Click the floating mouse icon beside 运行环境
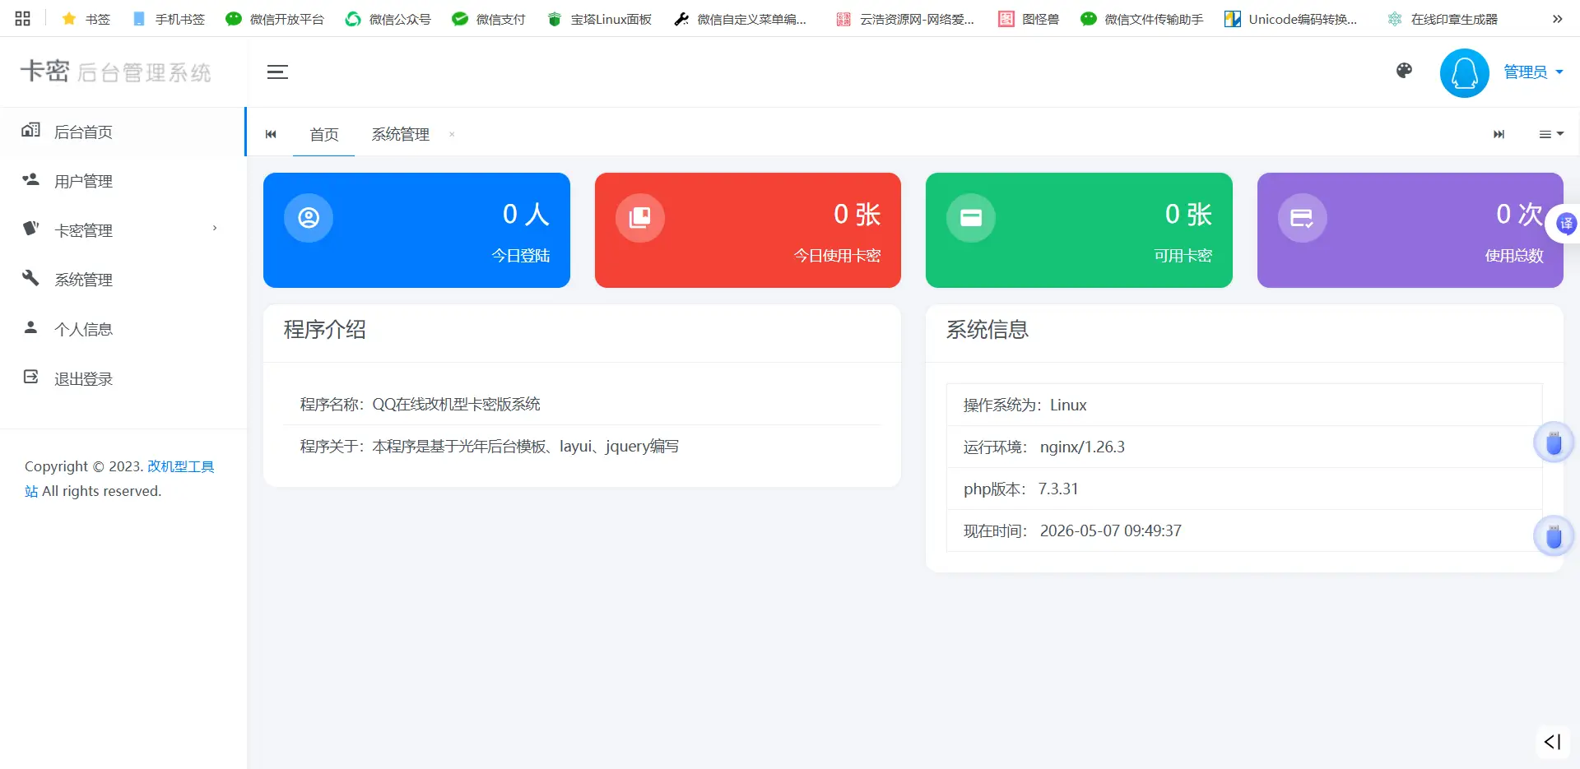 tap(1554, 443)
